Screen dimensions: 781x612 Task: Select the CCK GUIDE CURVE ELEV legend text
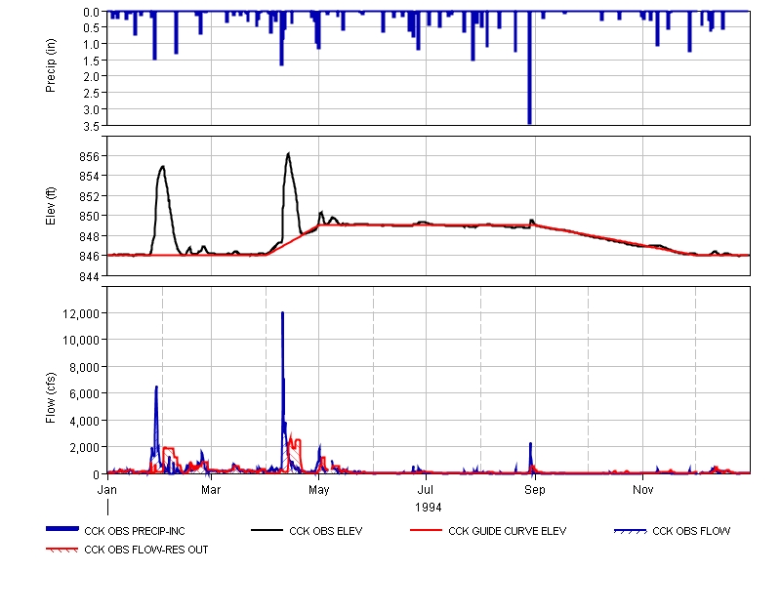pyautogui.click(x=507, y=532)
